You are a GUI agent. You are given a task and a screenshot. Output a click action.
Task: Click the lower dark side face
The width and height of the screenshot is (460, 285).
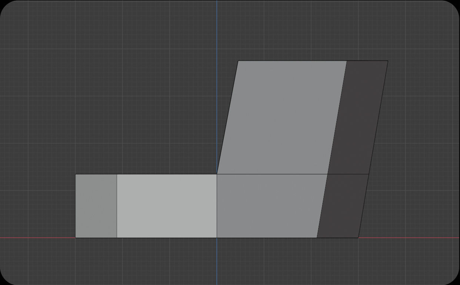[x=343, y=206]
